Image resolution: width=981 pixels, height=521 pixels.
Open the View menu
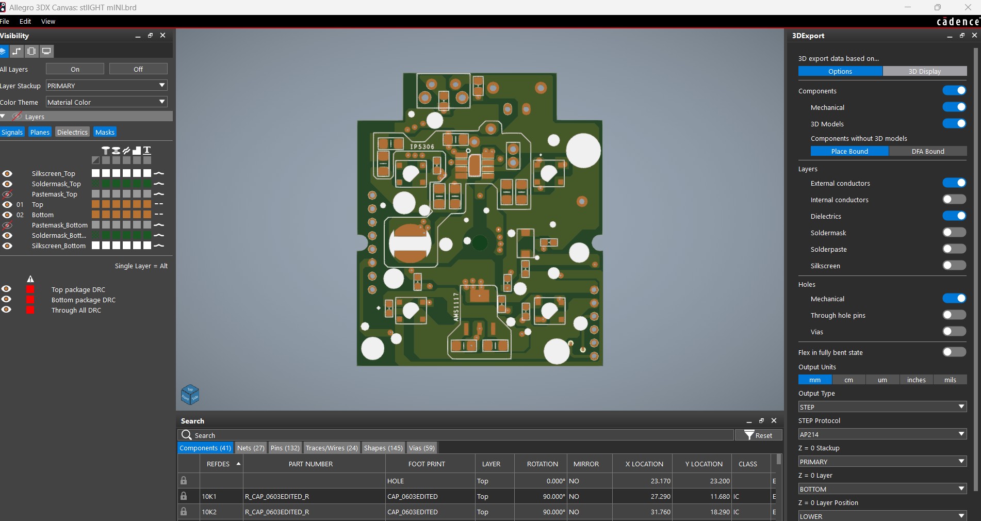pos(48,22)
